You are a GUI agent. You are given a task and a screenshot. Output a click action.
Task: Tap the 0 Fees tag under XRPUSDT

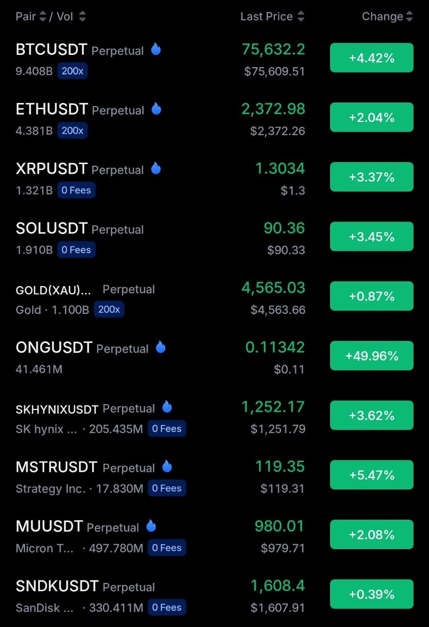(76, 190)
